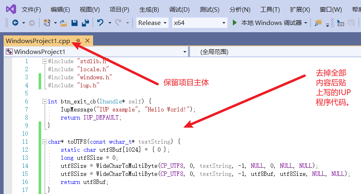Start debugging with the green play icon
The width and height of the screenshot is (361, 194).
[234, 23]
